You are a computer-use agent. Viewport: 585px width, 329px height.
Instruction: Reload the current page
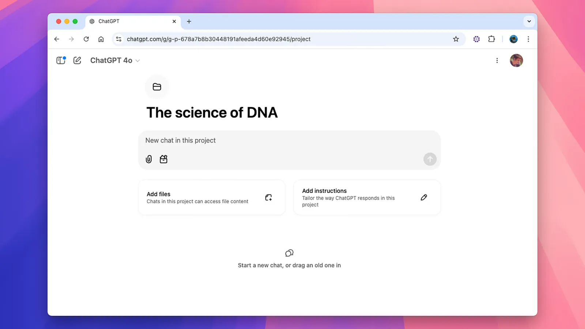(86, 39)
